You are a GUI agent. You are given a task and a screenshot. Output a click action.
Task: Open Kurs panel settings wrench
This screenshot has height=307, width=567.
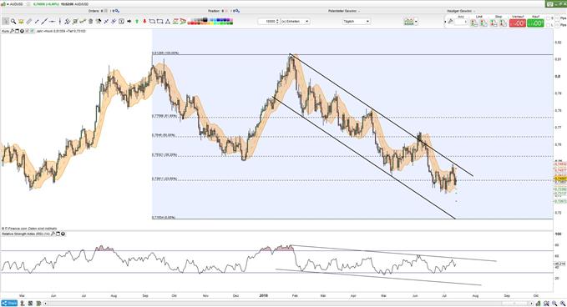coord(12,32)
